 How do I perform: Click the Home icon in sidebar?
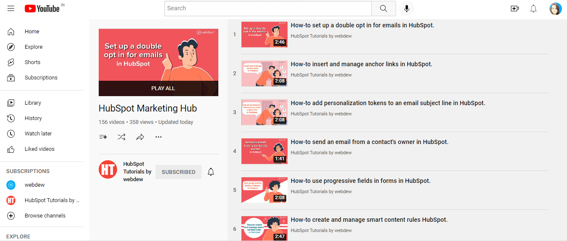pyautogui.click(x=11, y=32)
